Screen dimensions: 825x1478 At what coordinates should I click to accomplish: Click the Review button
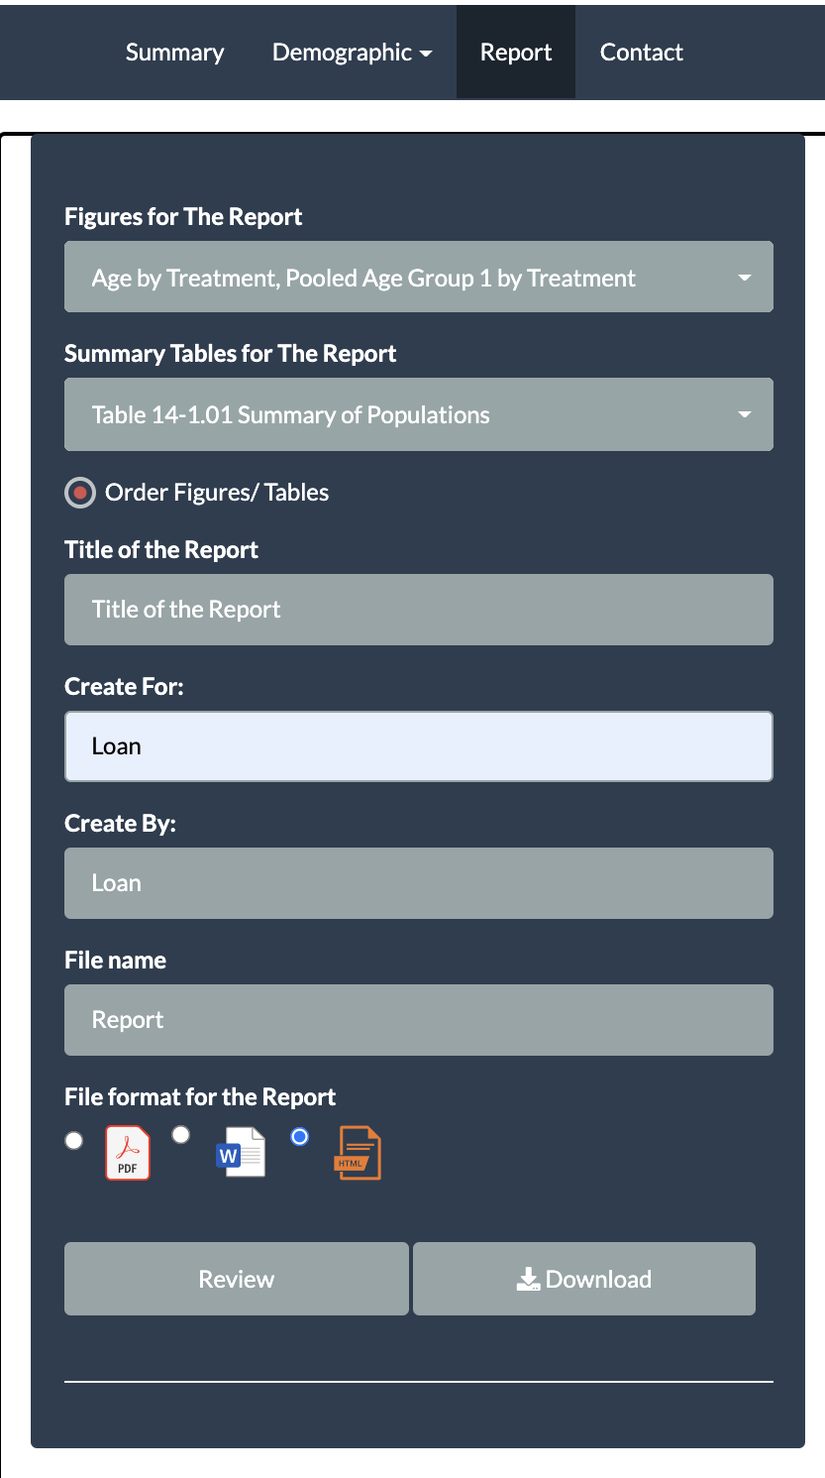point(236,1278)
